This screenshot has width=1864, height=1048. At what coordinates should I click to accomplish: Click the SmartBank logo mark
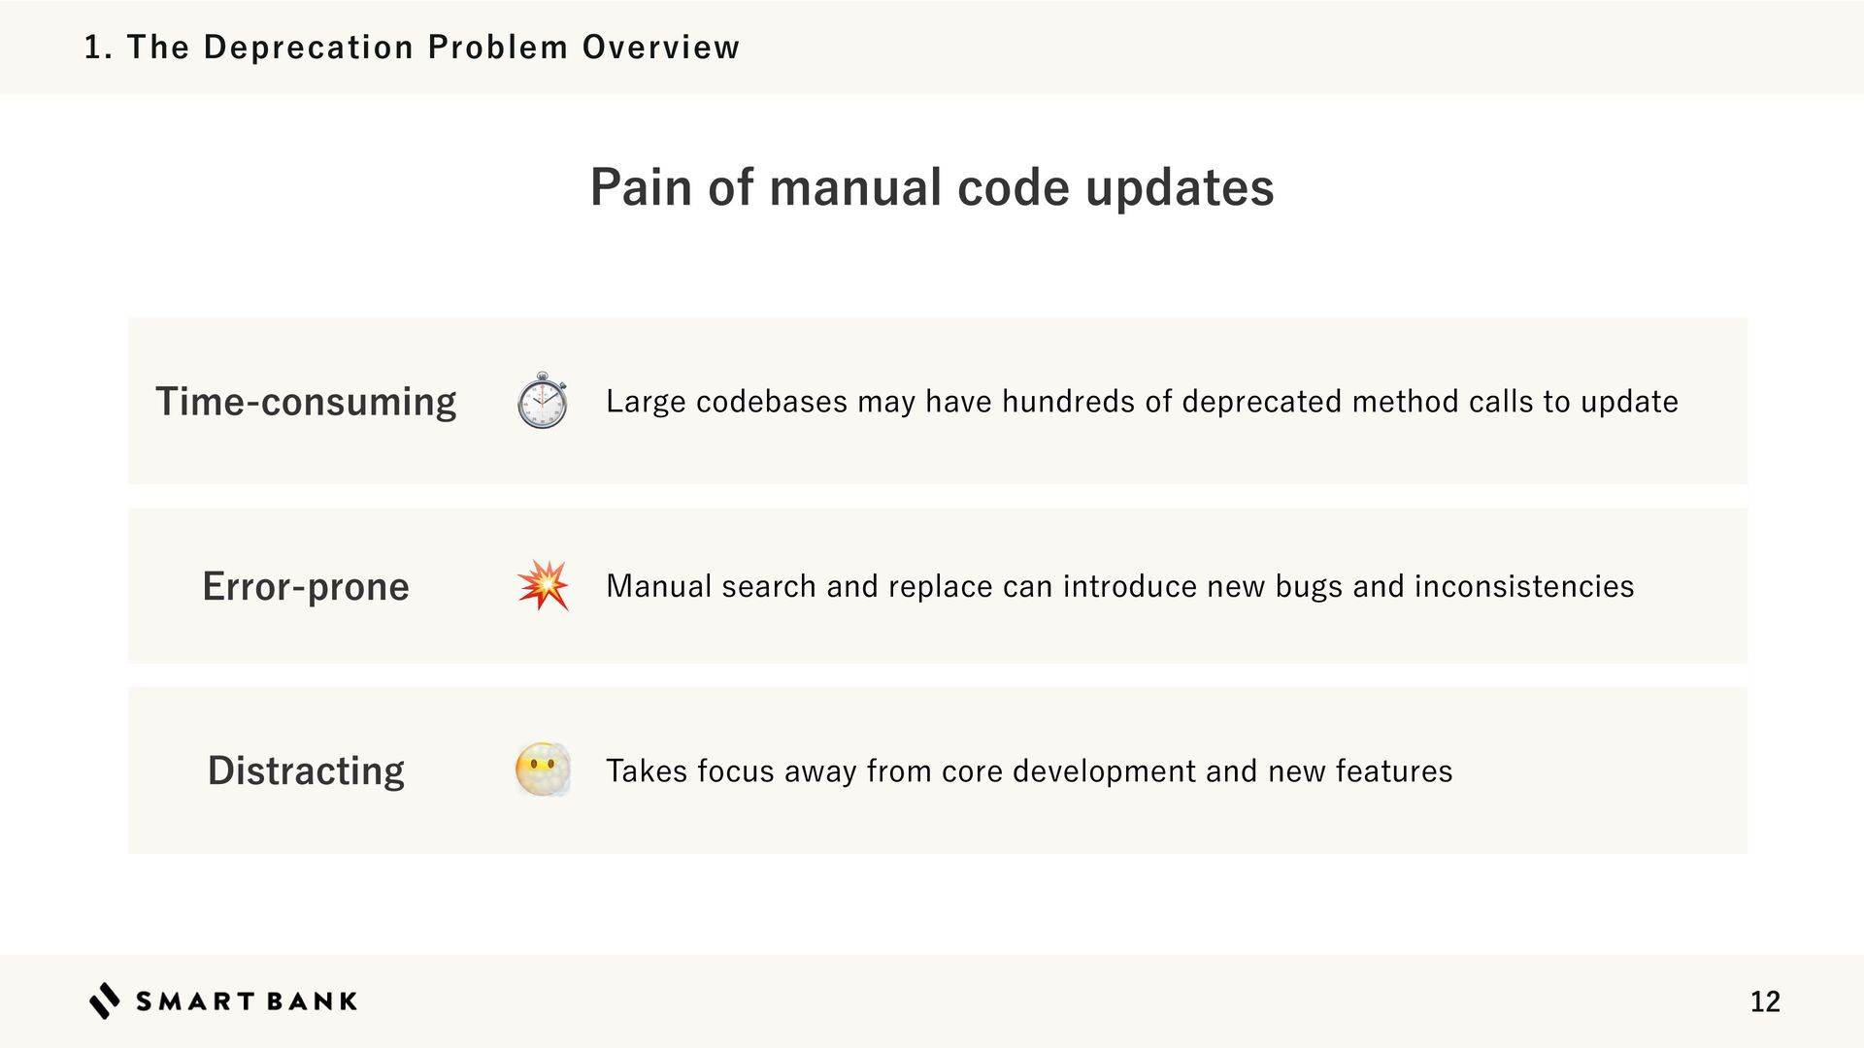[104, 1000]
